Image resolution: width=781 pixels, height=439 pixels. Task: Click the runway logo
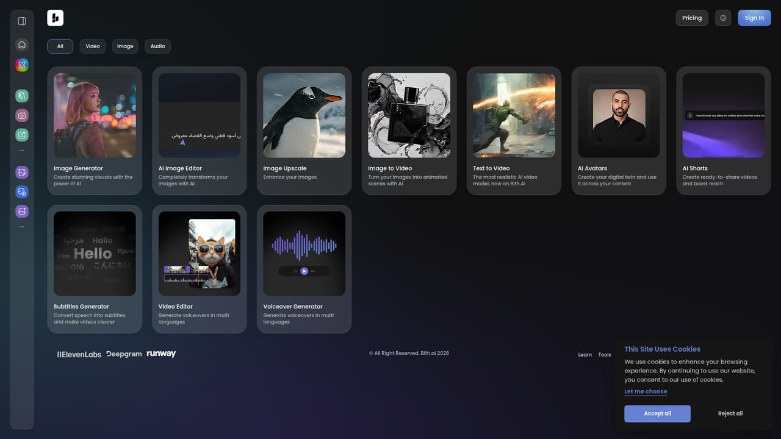(161, 354)
